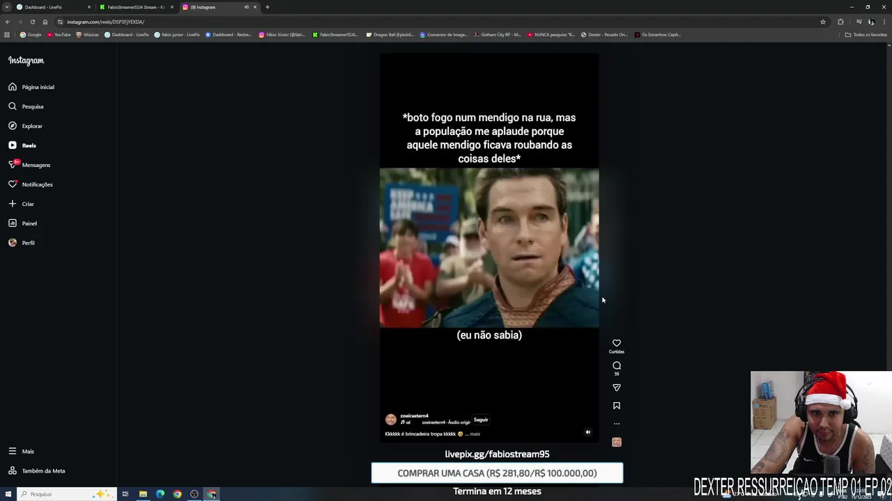This screenshot has height=501, width=892.
Task: Open the Google bookmark
Action: point(31,34)
